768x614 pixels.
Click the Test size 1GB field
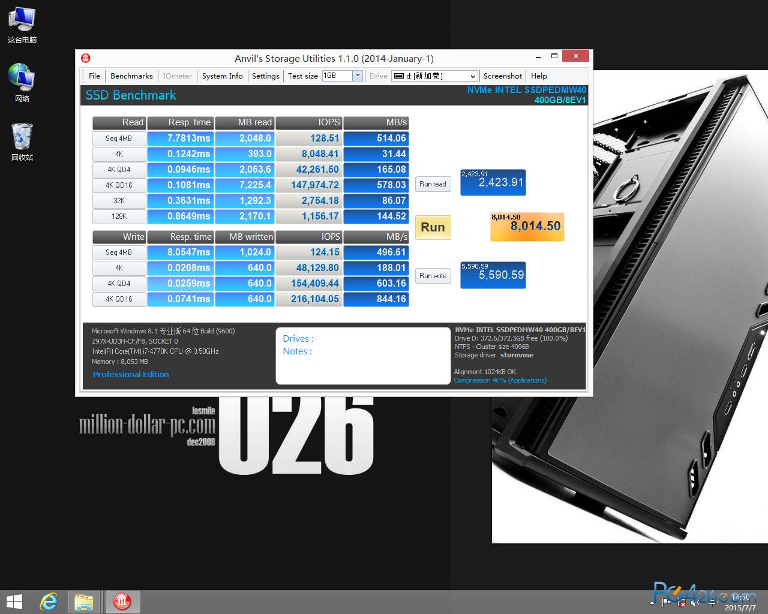337,76
